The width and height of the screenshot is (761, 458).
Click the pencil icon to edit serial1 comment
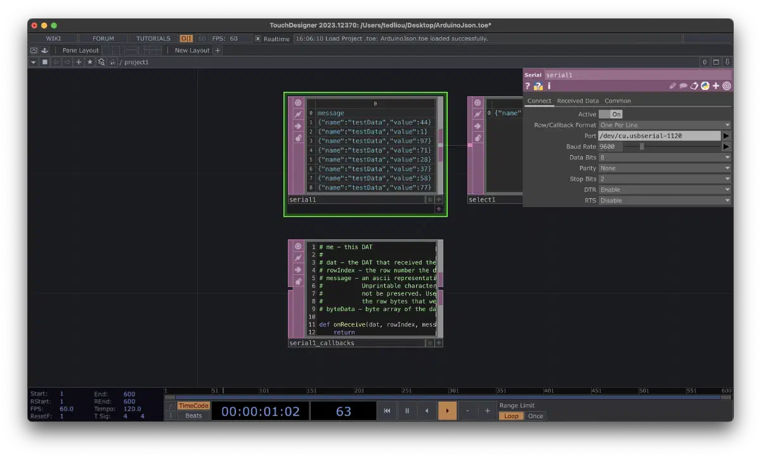[672, 86]
